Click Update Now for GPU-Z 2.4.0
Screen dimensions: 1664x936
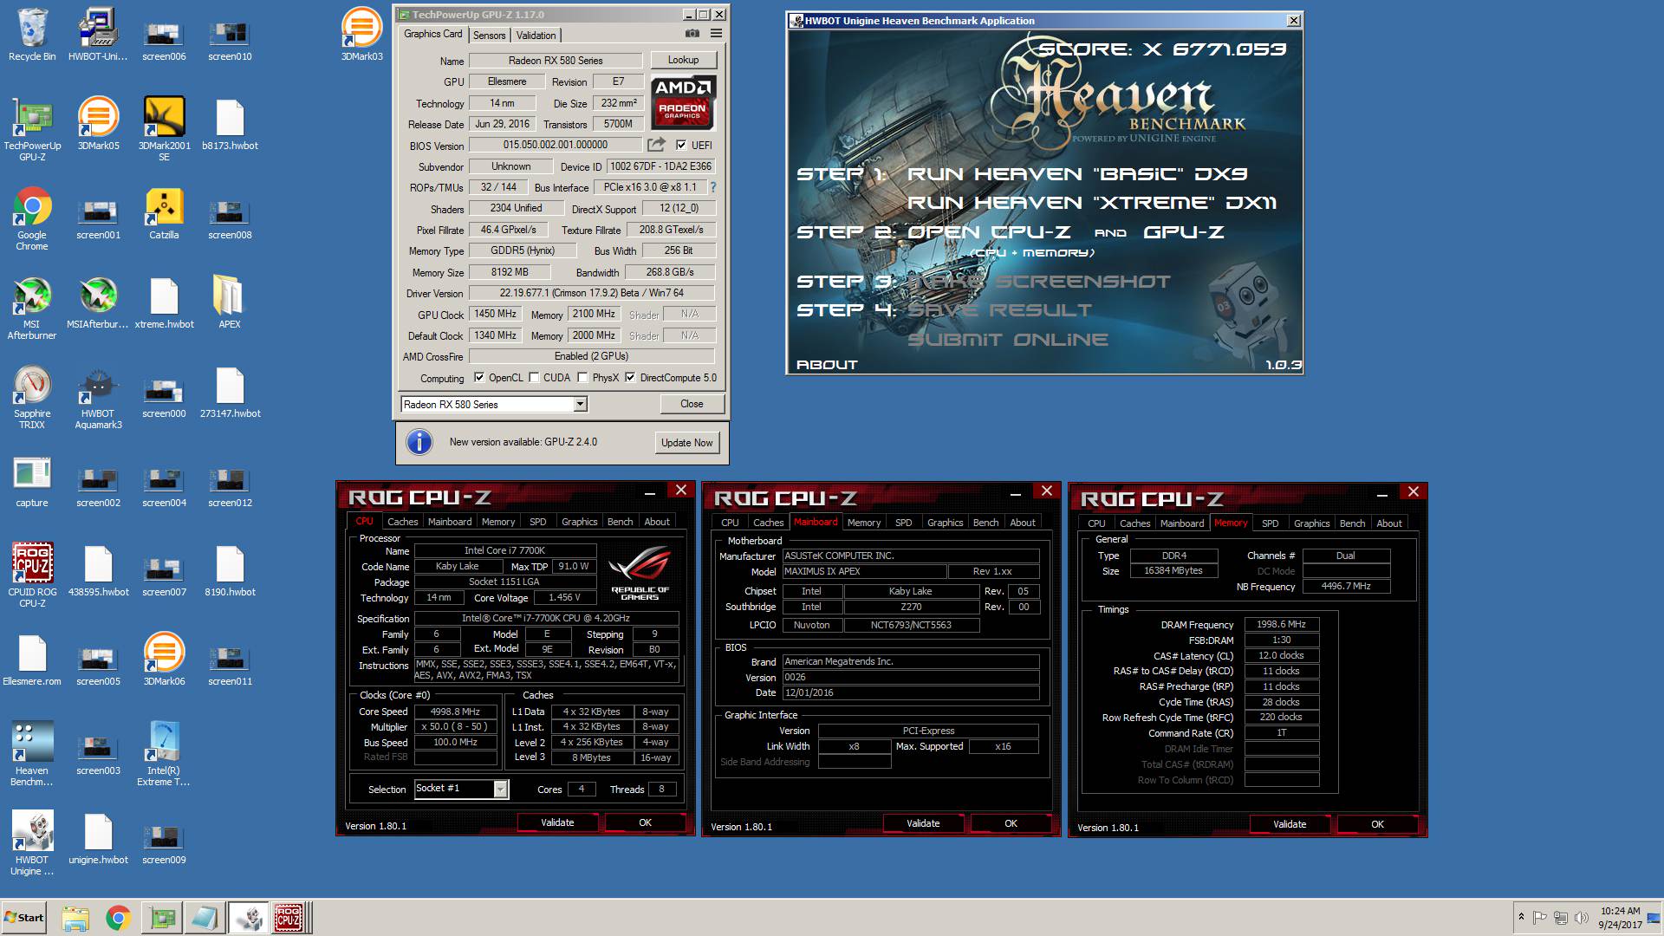coord(686,442)
